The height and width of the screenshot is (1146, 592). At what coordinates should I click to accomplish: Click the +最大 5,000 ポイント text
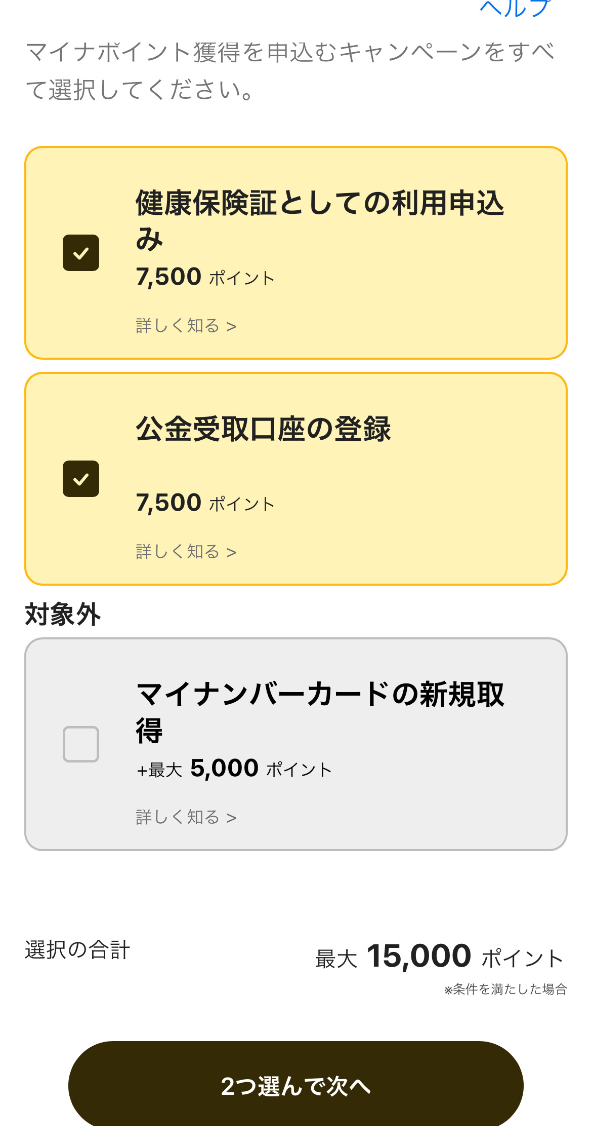[234, 769]
